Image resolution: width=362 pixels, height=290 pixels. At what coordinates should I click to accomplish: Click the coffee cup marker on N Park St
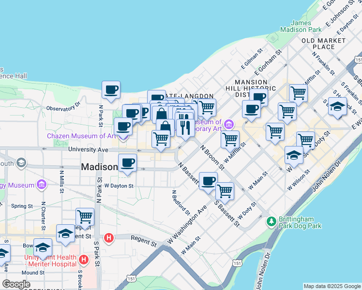pyautogui.click(x=111, y=89)
